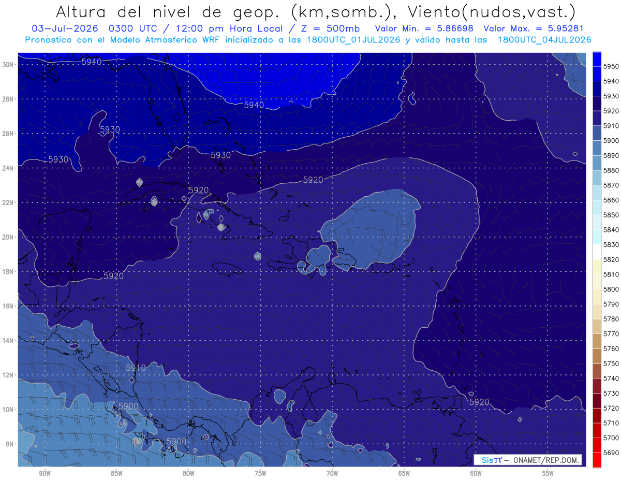Click the 5950 color scale label
This screenshot has width=621, height=480.
coord(611,66)
